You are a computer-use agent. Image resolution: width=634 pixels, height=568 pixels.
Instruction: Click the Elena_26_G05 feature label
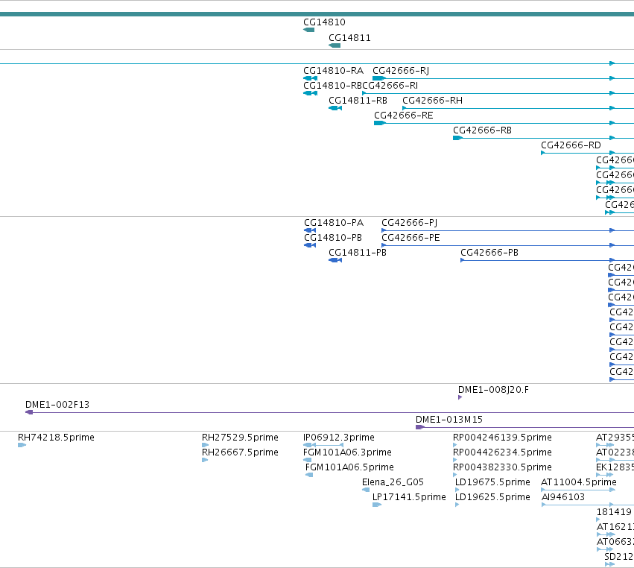393,482
